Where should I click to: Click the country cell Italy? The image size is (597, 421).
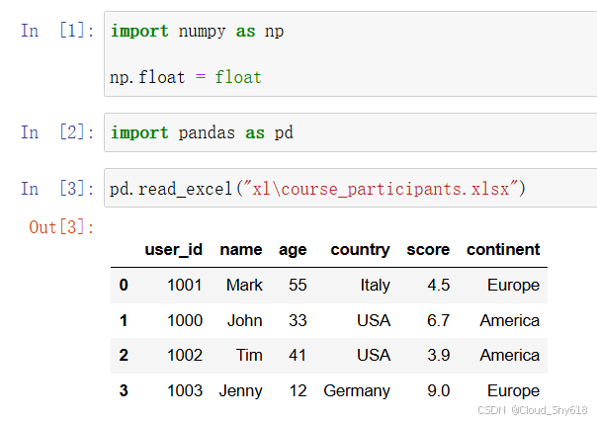coord(375,286)
